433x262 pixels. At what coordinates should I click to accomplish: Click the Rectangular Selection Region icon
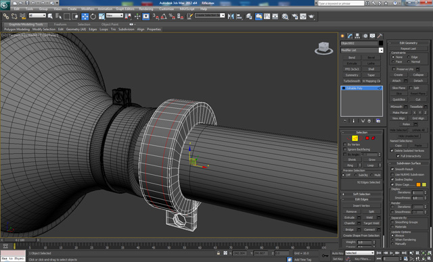point(67,16)
